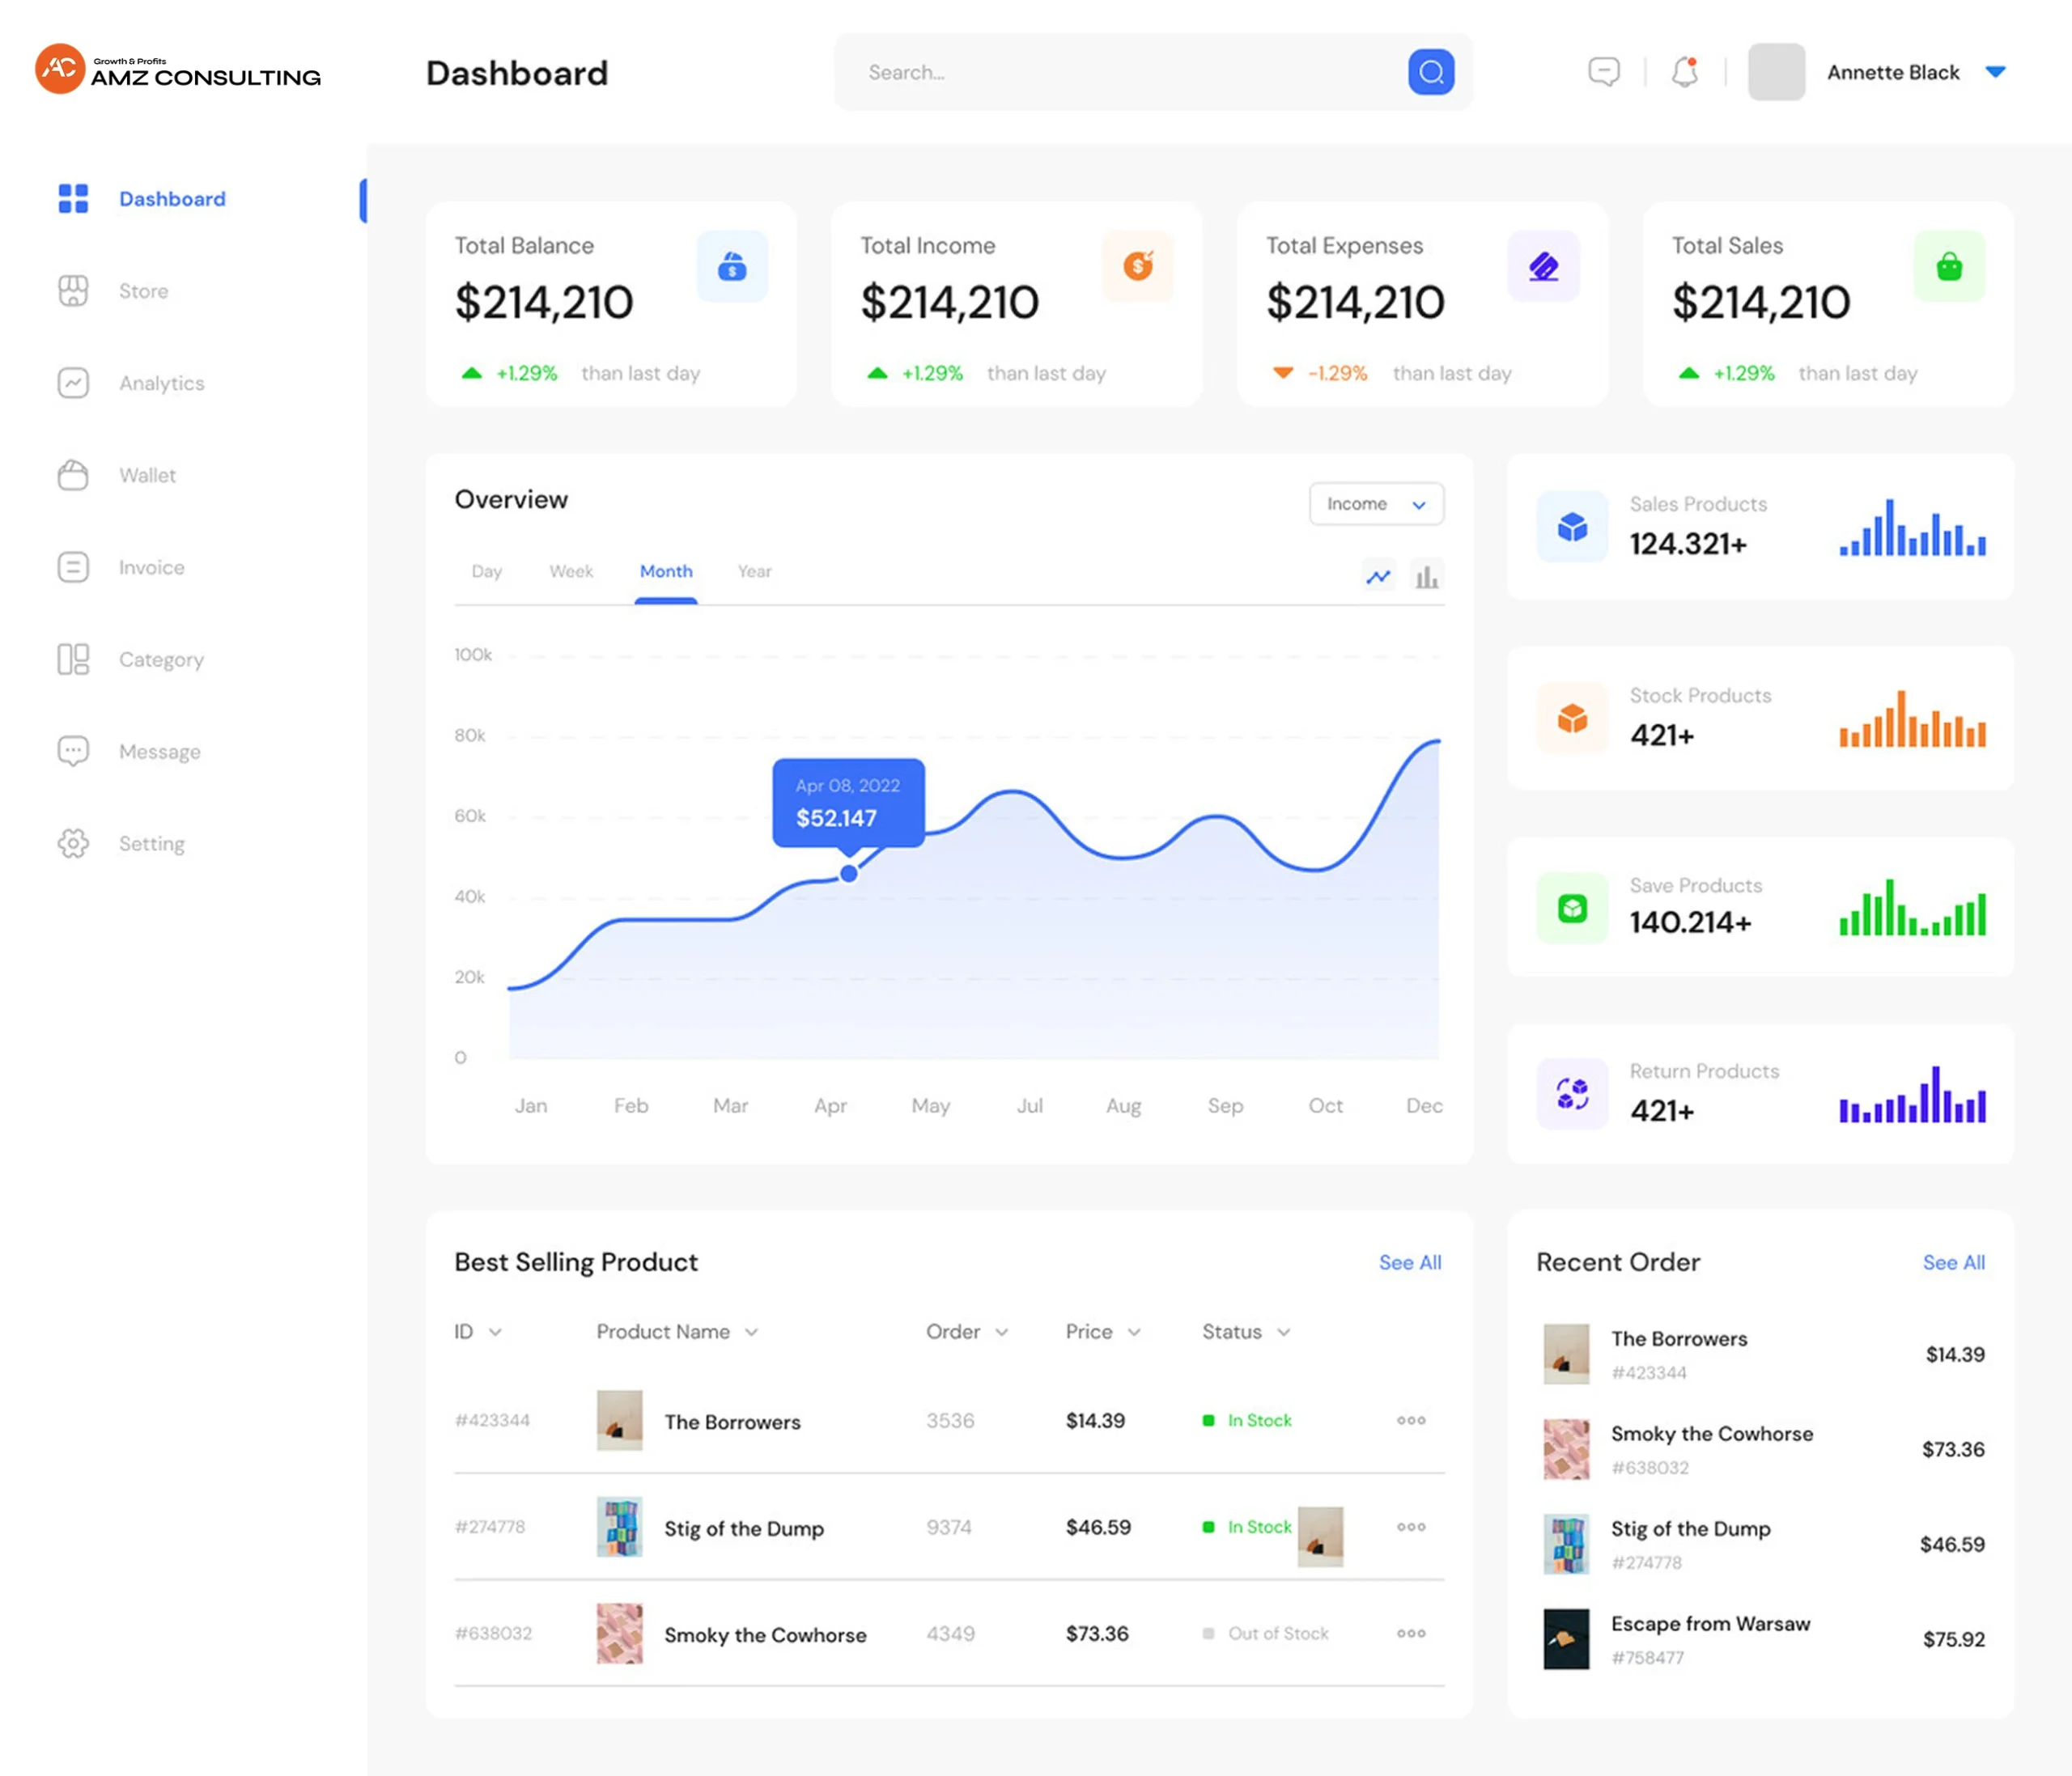This screenshot has width=2072, height=1776.
Task: Sort by the Status column chevron
Action: [1284, 1333]
